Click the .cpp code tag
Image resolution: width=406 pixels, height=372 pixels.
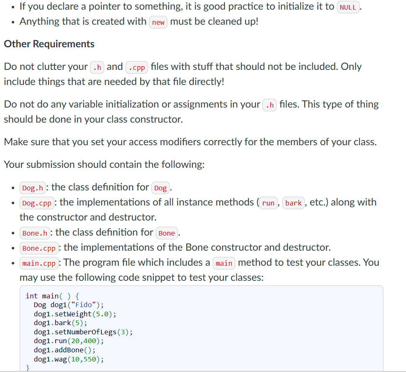136,67
